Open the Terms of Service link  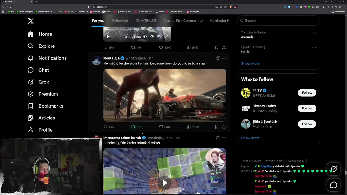pyautogui.click(x=251, y=161)
